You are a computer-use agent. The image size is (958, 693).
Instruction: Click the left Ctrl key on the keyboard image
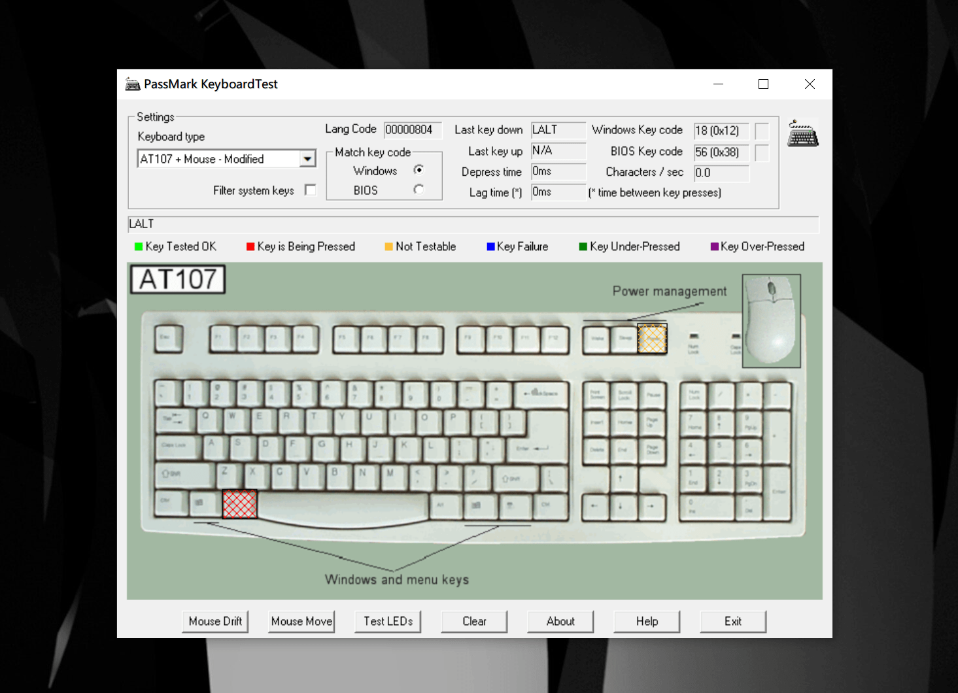(x=171, y=503)
